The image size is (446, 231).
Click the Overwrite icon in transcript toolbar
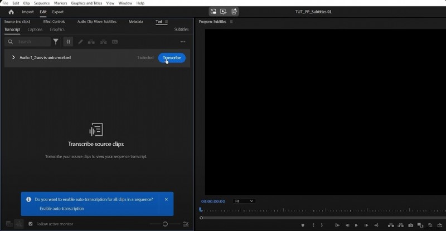pyautogui.click(x=104, y=42)
